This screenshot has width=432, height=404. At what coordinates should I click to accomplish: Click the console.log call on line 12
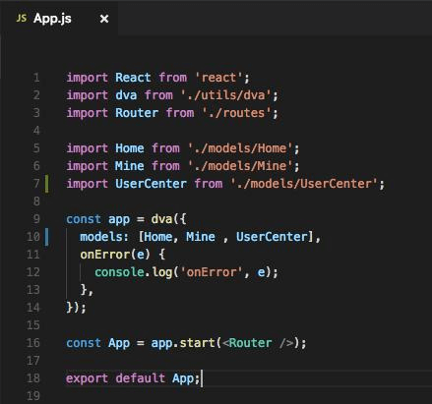point(133,272)
